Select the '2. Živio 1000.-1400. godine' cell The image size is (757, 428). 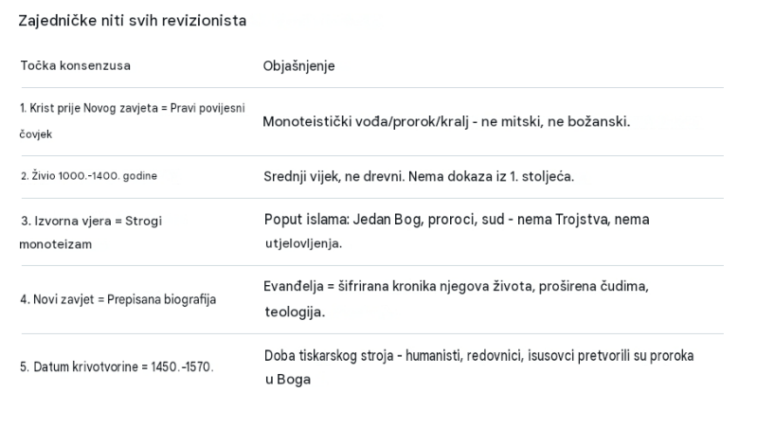89,176
